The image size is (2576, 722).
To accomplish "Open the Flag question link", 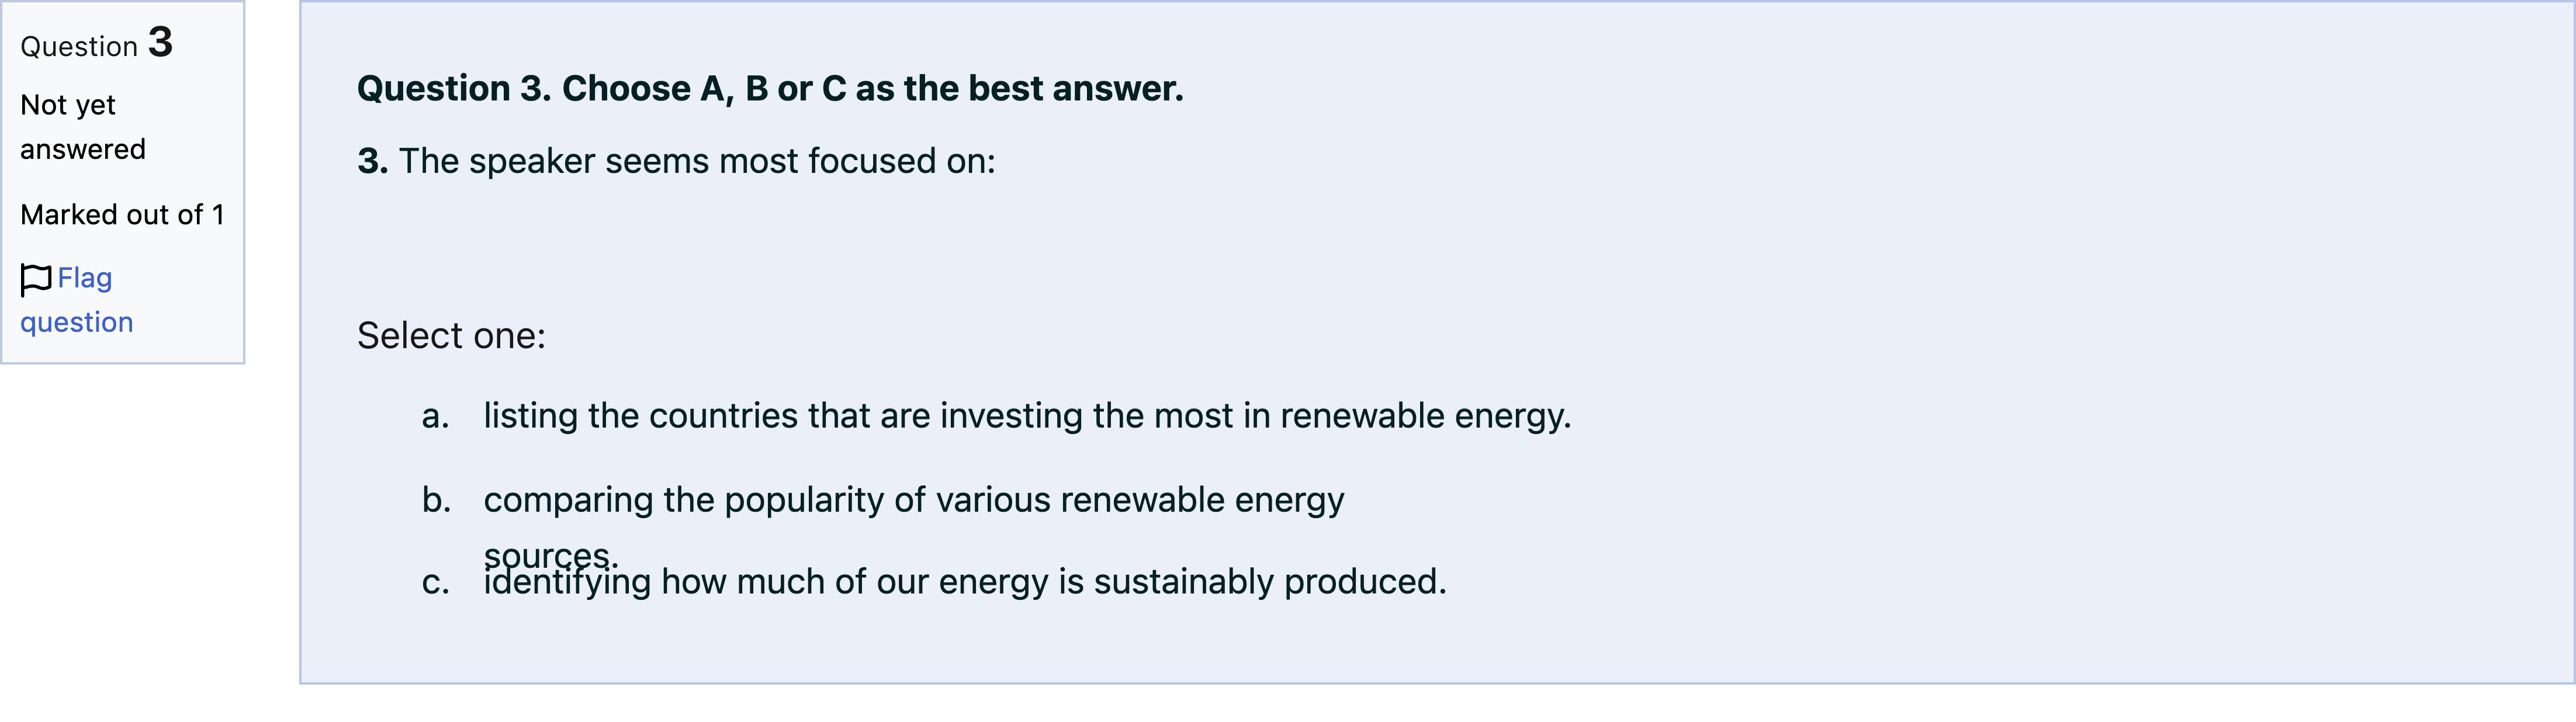I will click(76, 300).
